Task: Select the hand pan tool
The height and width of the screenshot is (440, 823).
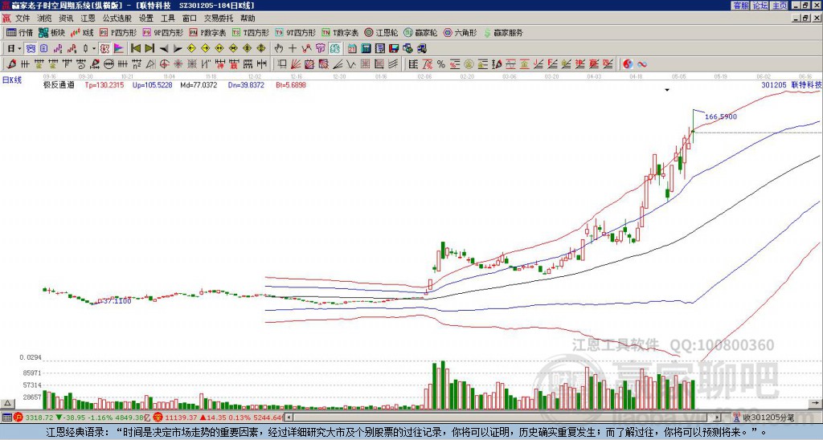Action: click(279, 48)
